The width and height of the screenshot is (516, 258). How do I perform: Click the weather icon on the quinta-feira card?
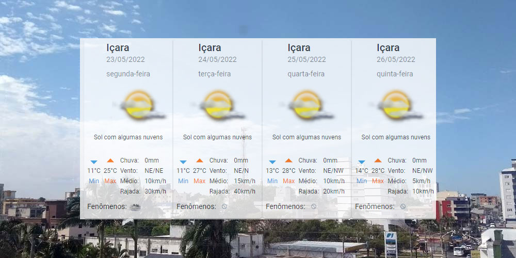click(x=396, y=105)
